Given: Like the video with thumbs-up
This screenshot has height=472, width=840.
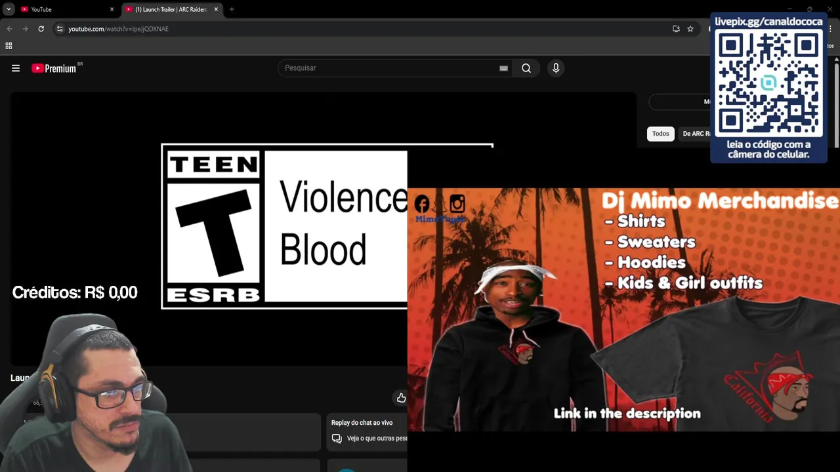Looking at the screenshot, I should 401,398.
